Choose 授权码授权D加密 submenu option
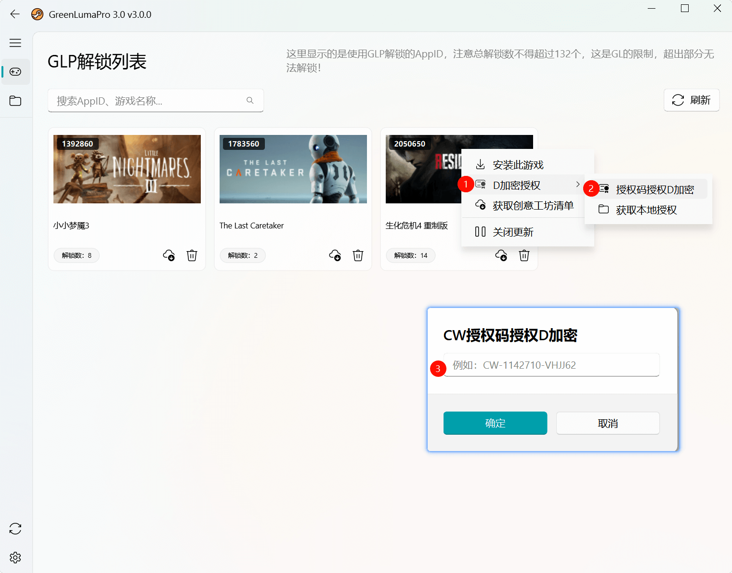 pos(654,190)
